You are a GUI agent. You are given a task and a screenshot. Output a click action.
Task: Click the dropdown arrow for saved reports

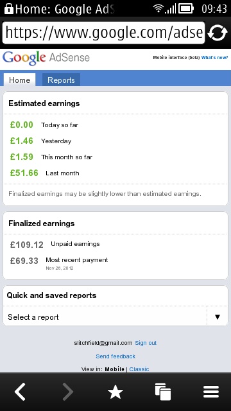(x=218, y=317)
